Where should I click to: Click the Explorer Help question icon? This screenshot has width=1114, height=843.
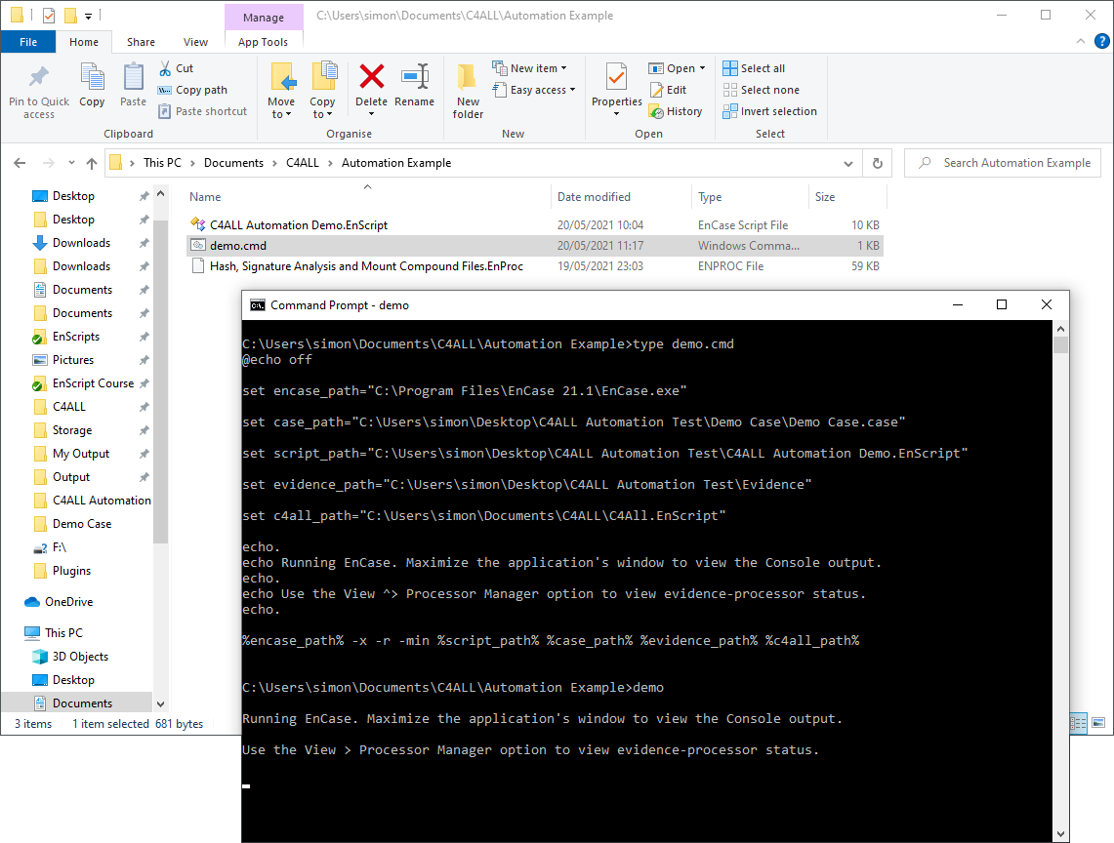1102,41
